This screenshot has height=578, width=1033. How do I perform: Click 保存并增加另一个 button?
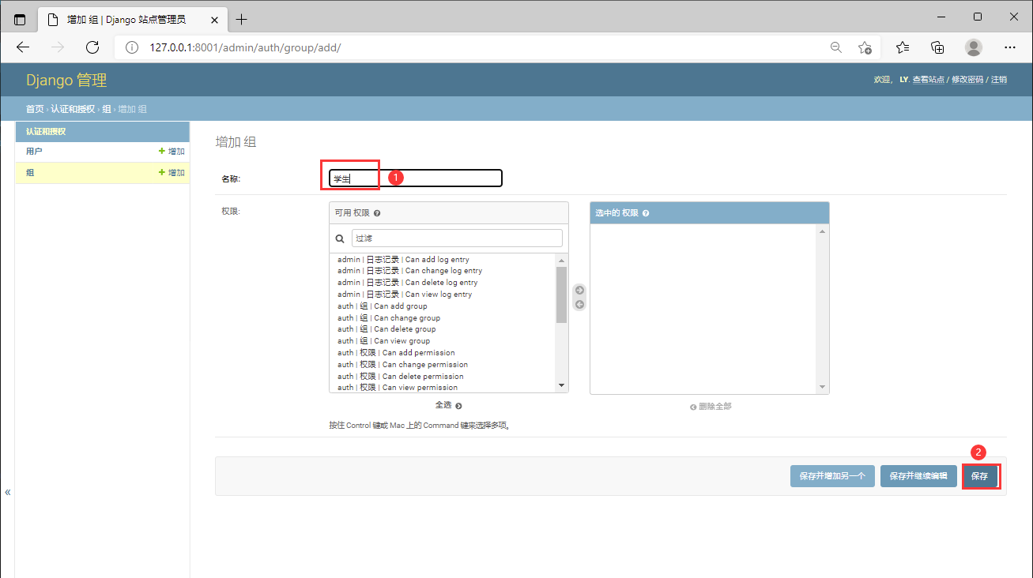(x=832, y=476)
